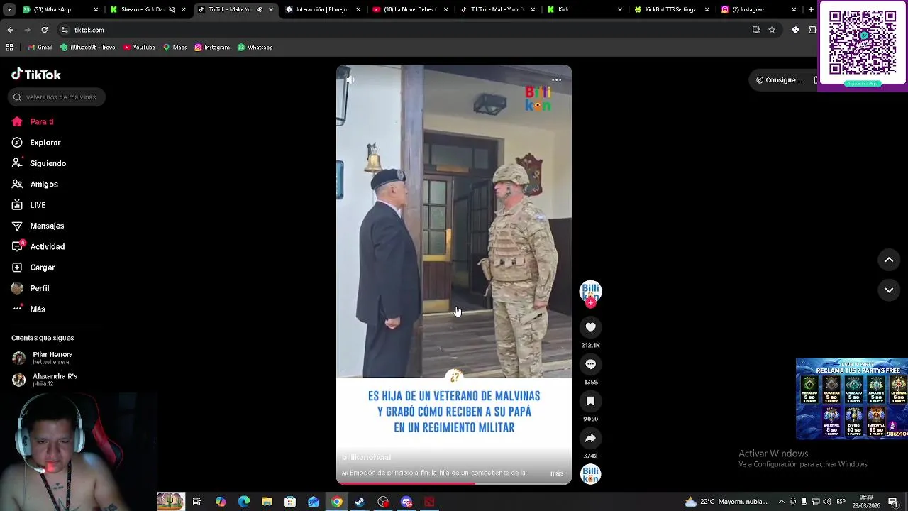
Task: Like the video with the heart icon
Action: [x=590, y=327]
